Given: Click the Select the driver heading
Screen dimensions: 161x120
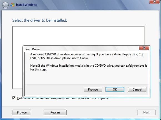Looking at the screenshot, I should click(x=40, y=20).
